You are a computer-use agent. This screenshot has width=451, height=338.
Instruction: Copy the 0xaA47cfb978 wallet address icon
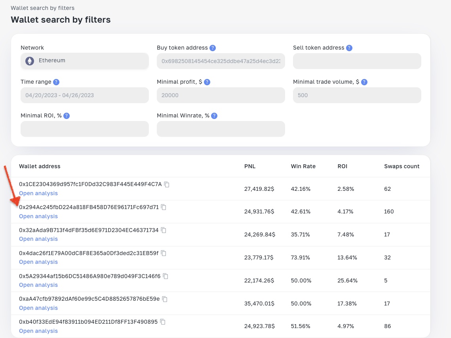[165, 299]
